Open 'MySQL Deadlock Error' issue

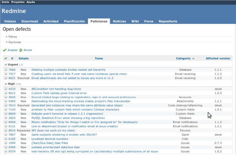[x=68, y=118]
